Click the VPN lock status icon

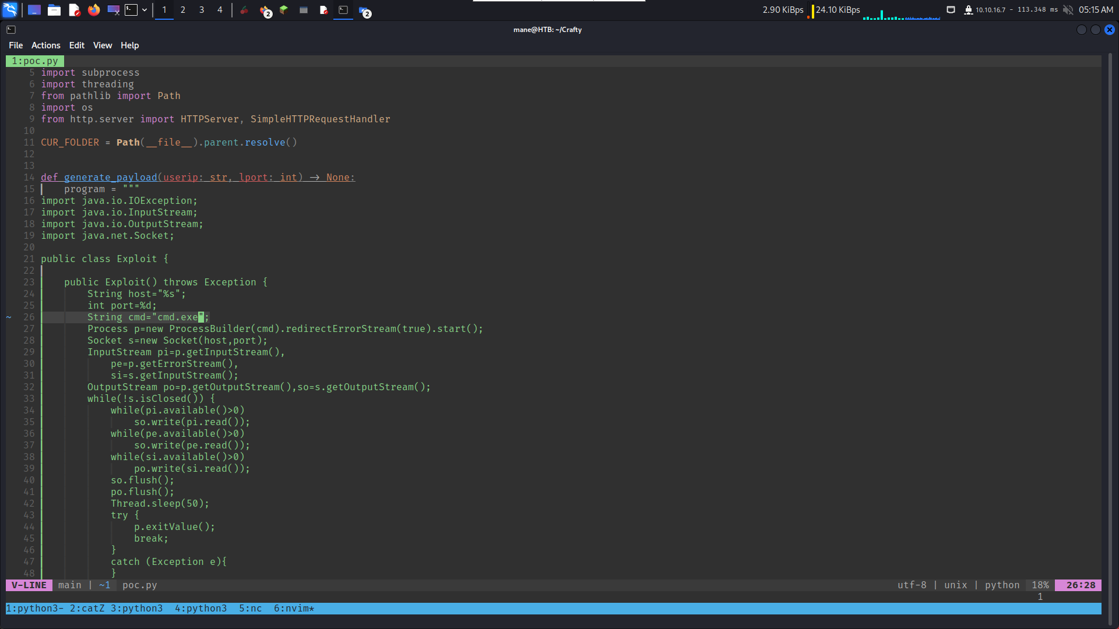(x=968, y=10)
